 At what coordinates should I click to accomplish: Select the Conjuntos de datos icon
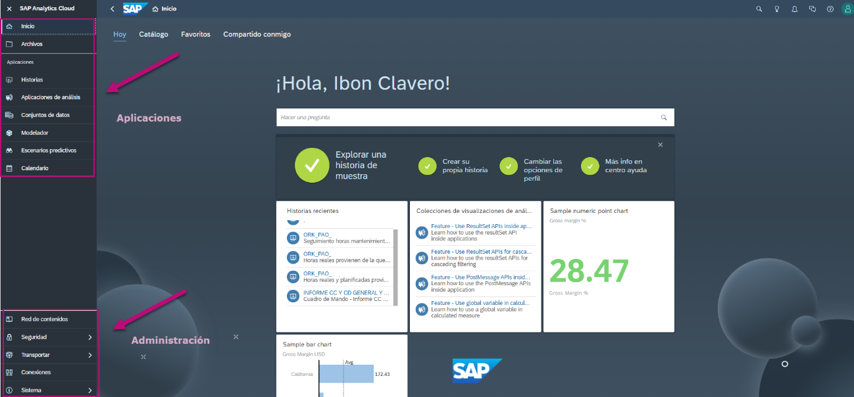(9, 115)
